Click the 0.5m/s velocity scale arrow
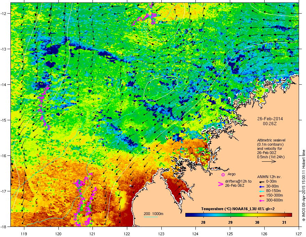This screenshot has width=306, height=237. click(269, 161)
